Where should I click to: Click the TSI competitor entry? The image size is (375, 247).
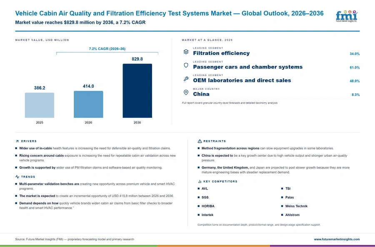tap(287, 188)
